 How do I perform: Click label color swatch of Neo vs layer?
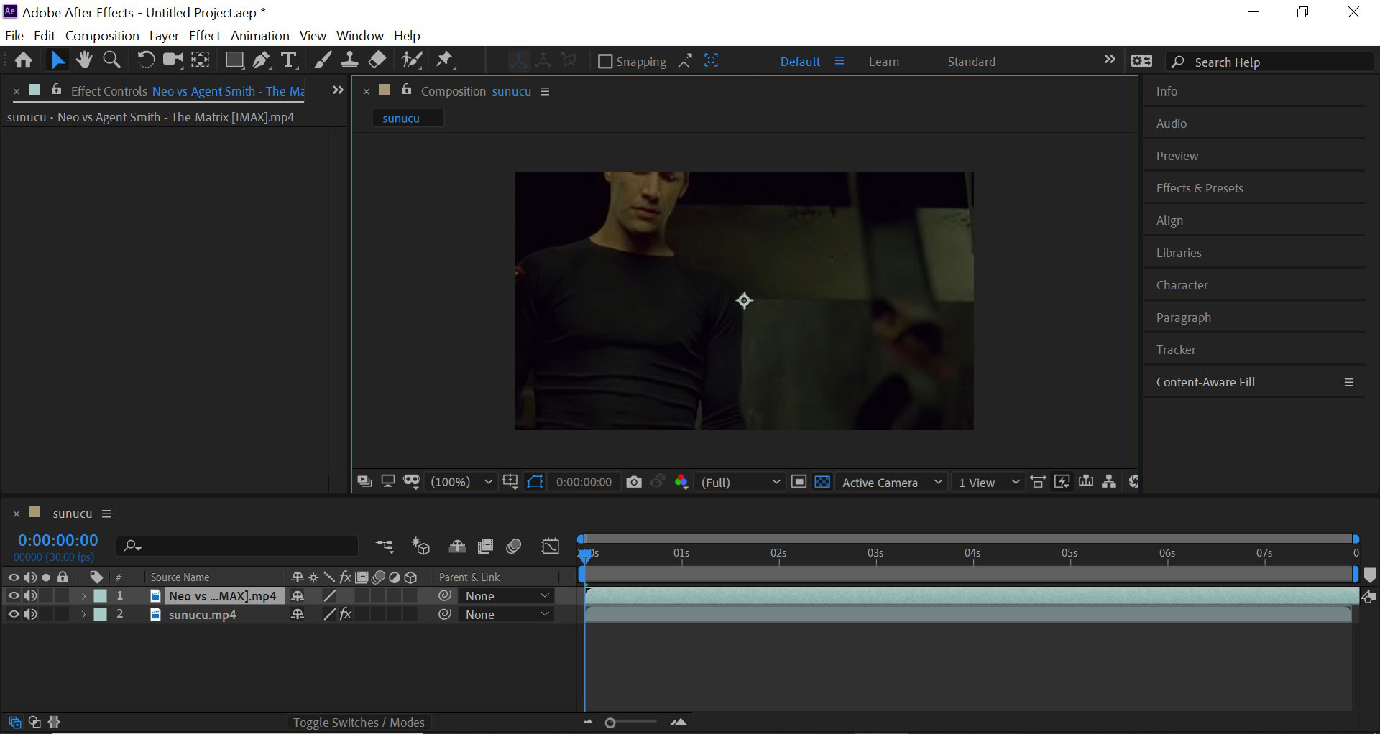101,595
